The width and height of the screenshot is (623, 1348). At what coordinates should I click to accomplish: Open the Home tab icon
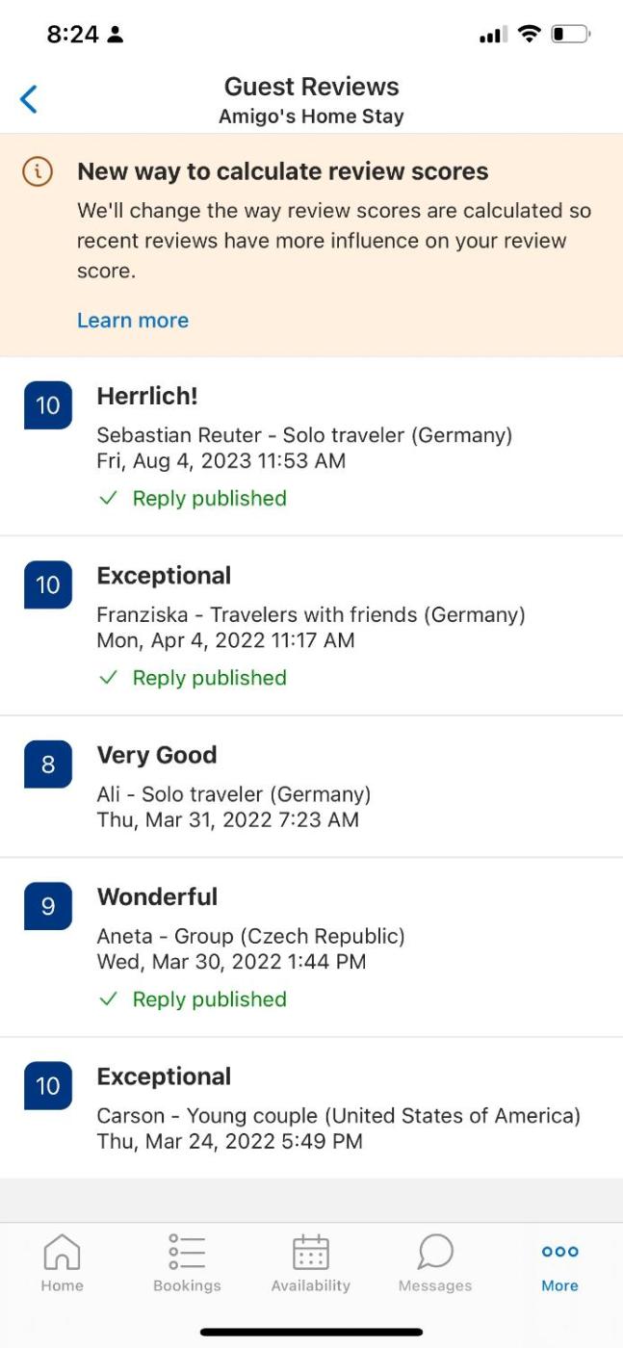click(x=62, y=1252)
